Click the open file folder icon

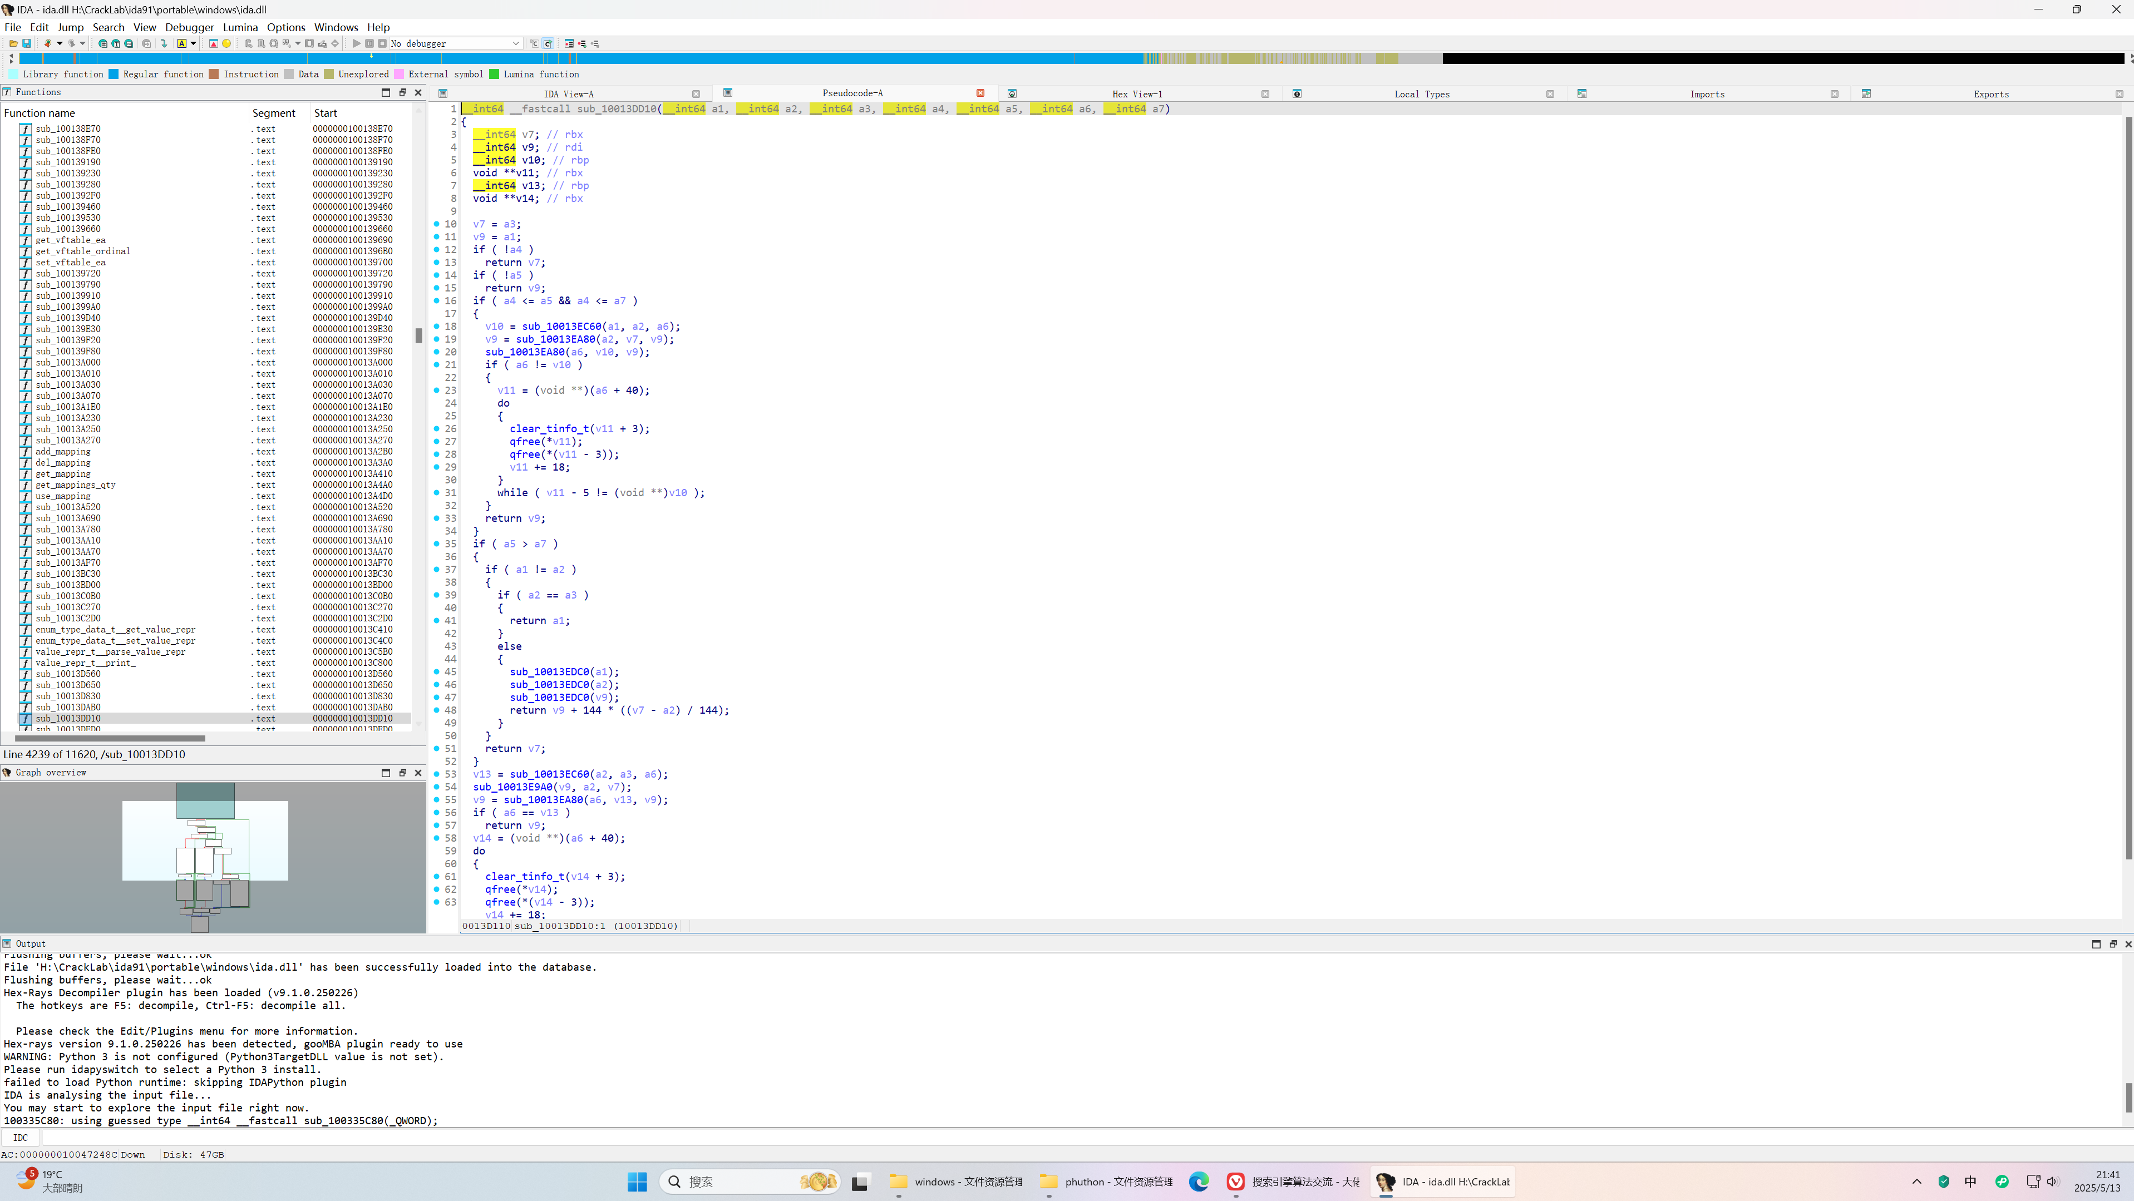tap(13, 44)
